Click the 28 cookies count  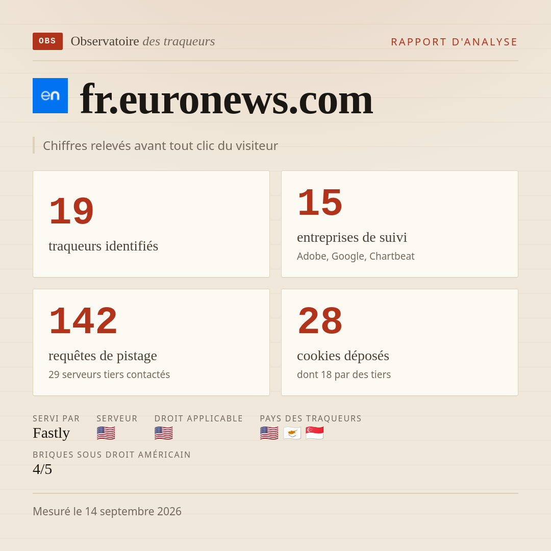[320, 321]
